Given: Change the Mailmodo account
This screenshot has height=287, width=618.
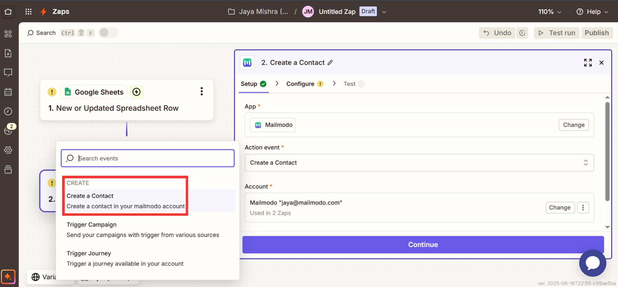Looking at the screenshot, I should point(560,207).
